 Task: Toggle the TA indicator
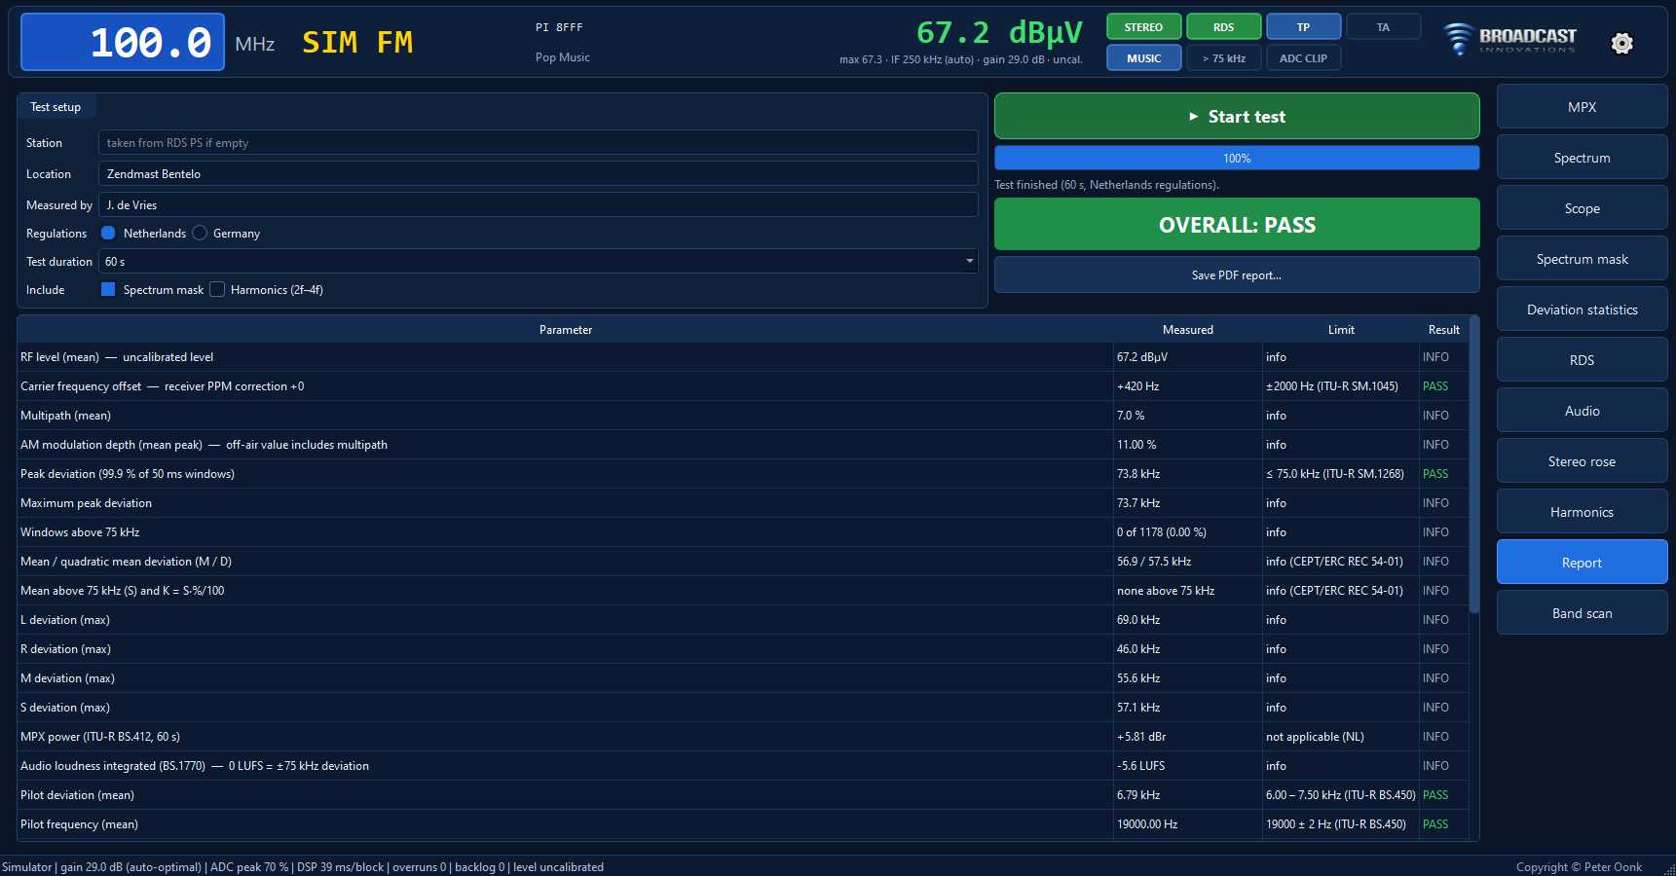1383,27
